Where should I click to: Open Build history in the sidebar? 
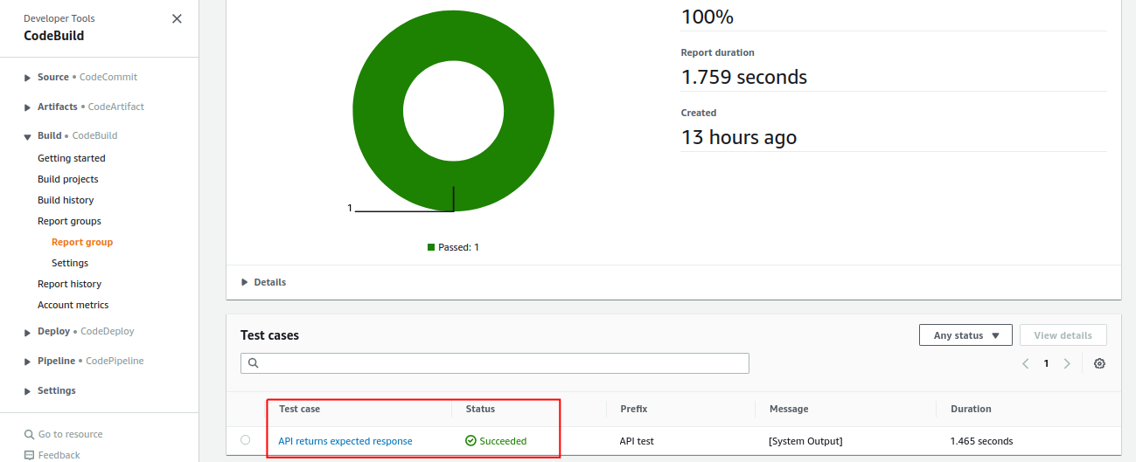(x=66, y=200)
